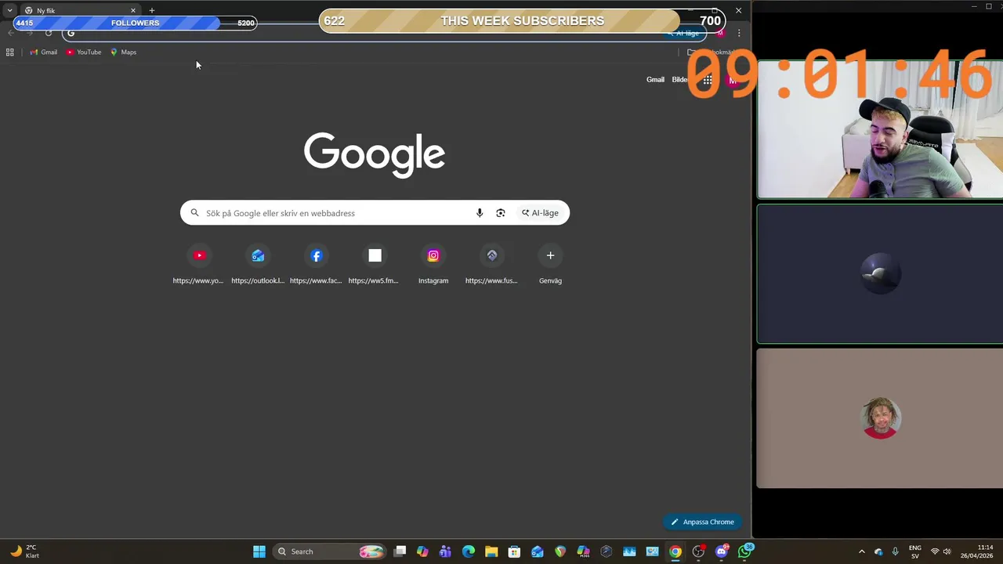
Task: Launch Copilot from the taskbar
Action: pyautogui.click(x=422, y=551)
